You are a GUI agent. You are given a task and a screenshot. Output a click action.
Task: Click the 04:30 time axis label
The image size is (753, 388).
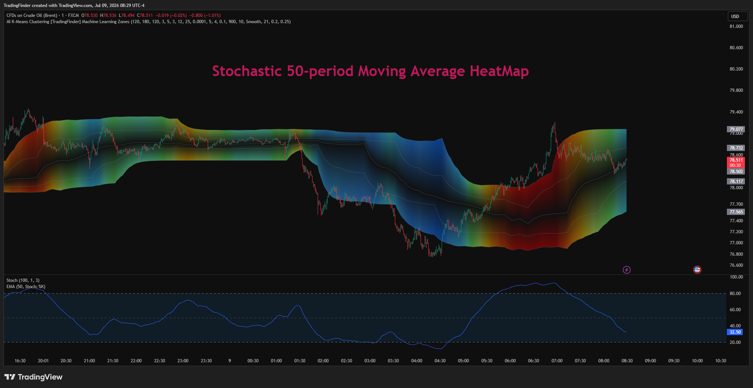pyautogui.click(x=440, y=361)
